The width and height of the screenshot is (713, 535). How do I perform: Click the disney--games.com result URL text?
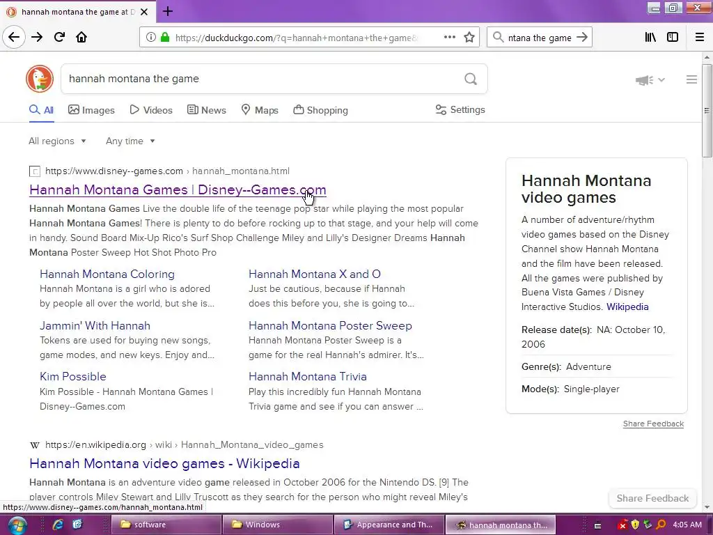167,171
